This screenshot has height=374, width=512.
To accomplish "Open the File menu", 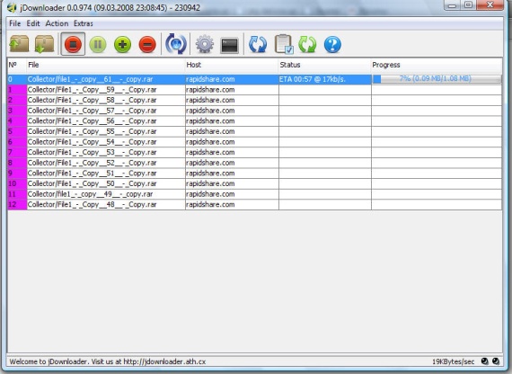I will (14, 23).
